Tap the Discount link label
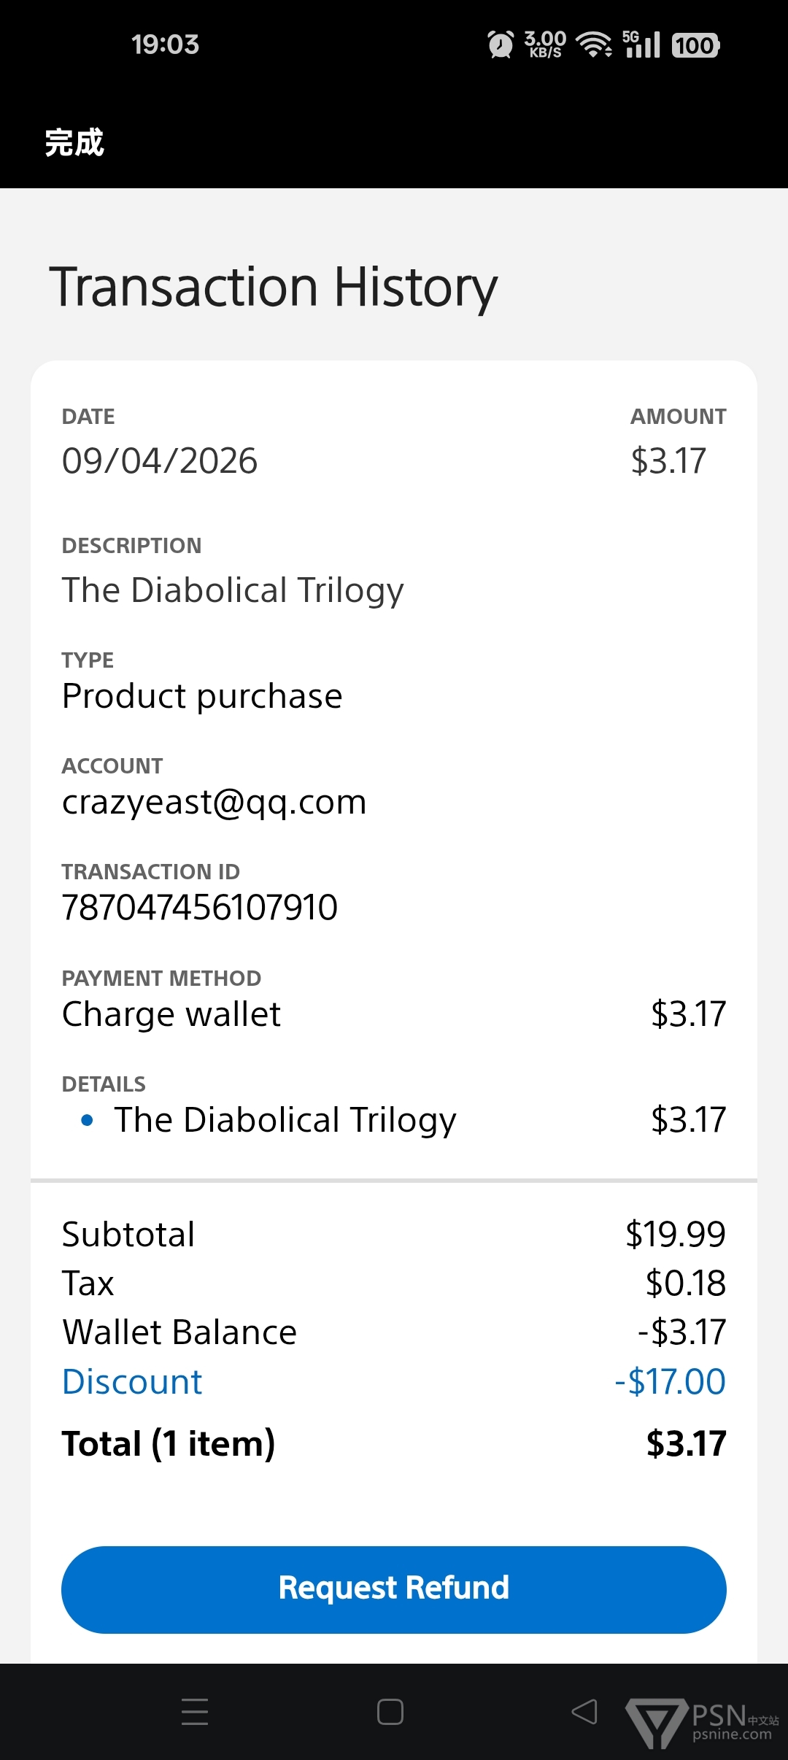 pyautogui.click(x=132, y=1382)
